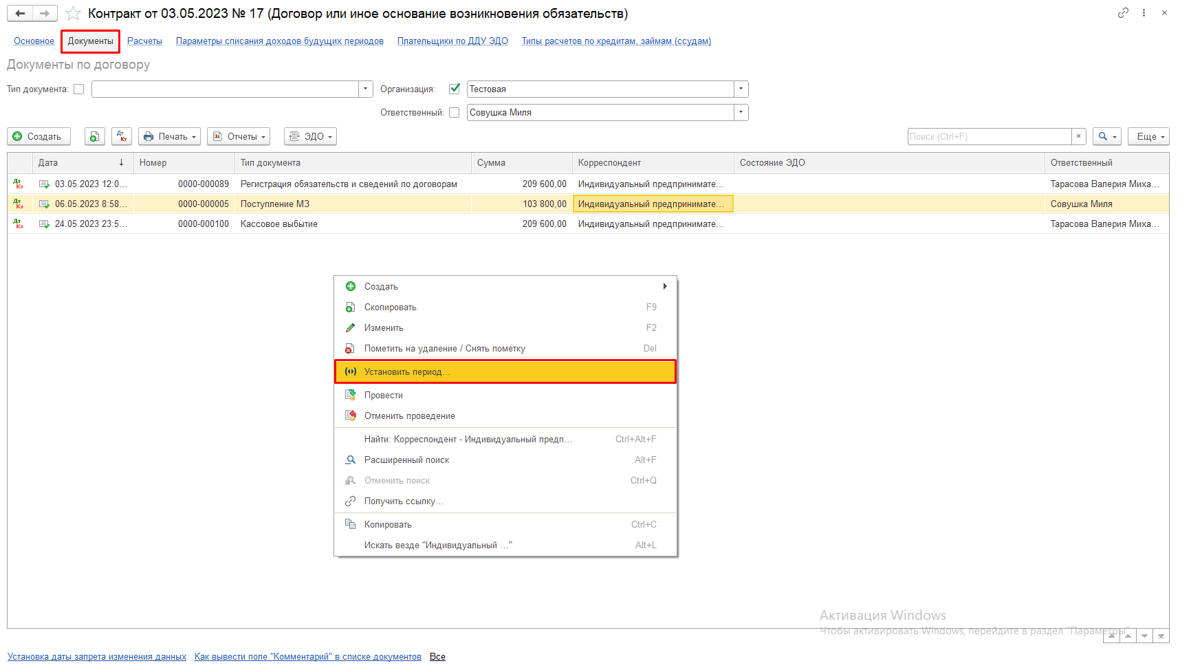Screen dimensions: 1180x670
Task: Open the Как вывести поле "Комментарий" link
Action: click(308, 657)
